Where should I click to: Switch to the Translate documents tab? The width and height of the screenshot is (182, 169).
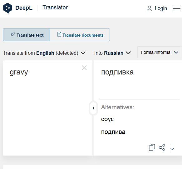click(x=80, y=35)
